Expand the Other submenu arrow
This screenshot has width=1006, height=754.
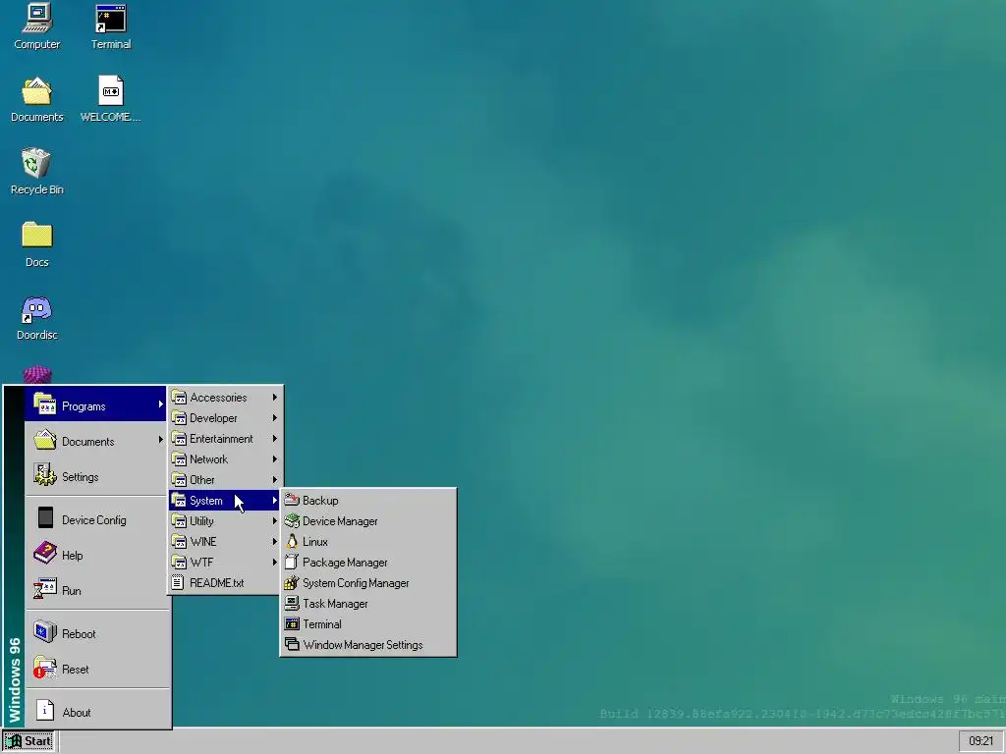click(275, 479)
